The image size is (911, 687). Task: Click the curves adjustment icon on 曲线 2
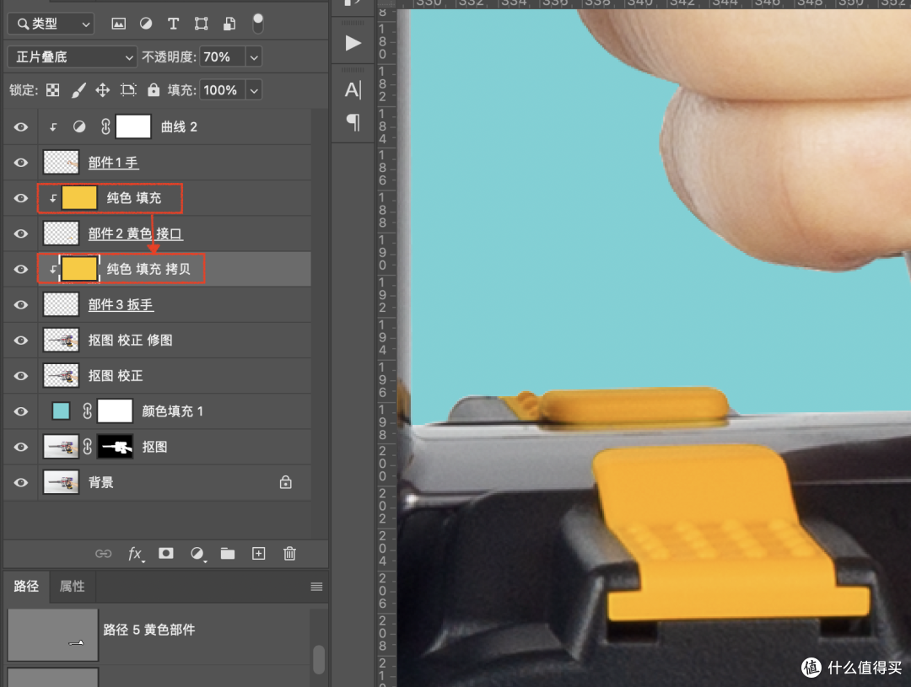[79, 126]
